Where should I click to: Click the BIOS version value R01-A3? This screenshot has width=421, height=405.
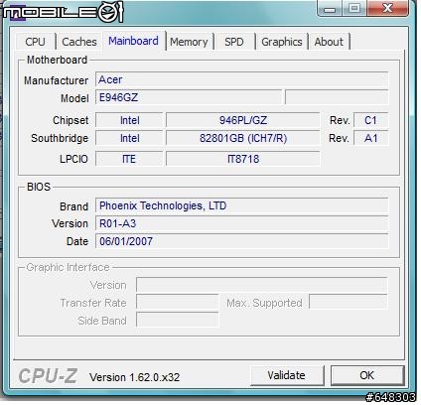click(x=242, y=223)
